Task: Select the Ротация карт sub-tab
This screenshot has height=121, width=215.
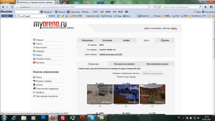Action: tap(93, 64)
